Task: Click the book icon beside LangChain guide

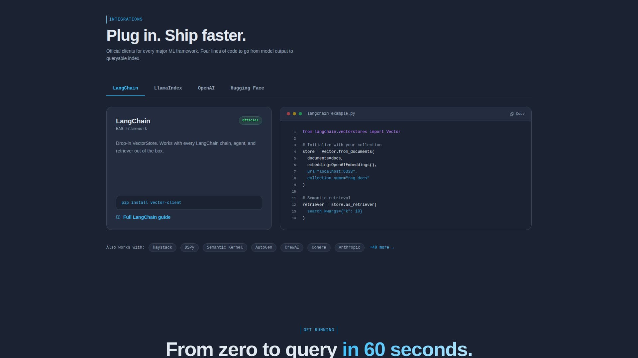Action: (118, 217)
